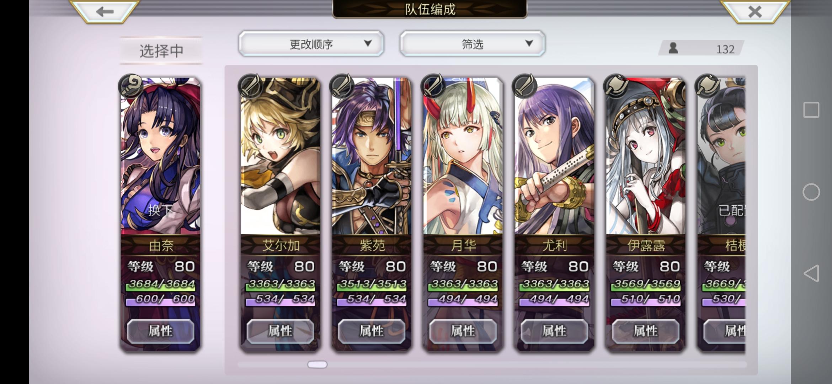This screenshot has height=384, width=832.
Task: Click the arrow on 筛选 dropdown
Action: pyautogui.click(x=529, y=43)
